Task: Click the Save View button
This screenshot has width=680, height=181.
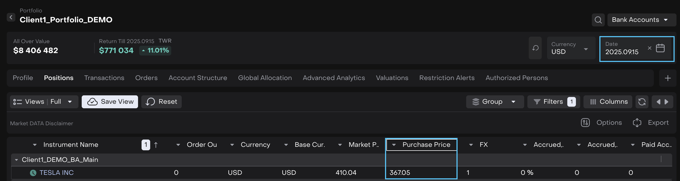Action: [x=110, y=102]
